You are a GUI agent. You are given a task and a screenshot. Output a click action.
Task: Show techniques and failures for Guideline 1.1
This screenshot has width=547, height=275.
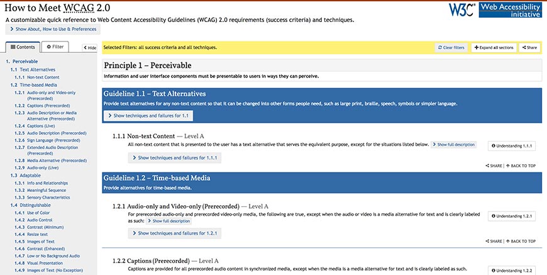[149, 116]
